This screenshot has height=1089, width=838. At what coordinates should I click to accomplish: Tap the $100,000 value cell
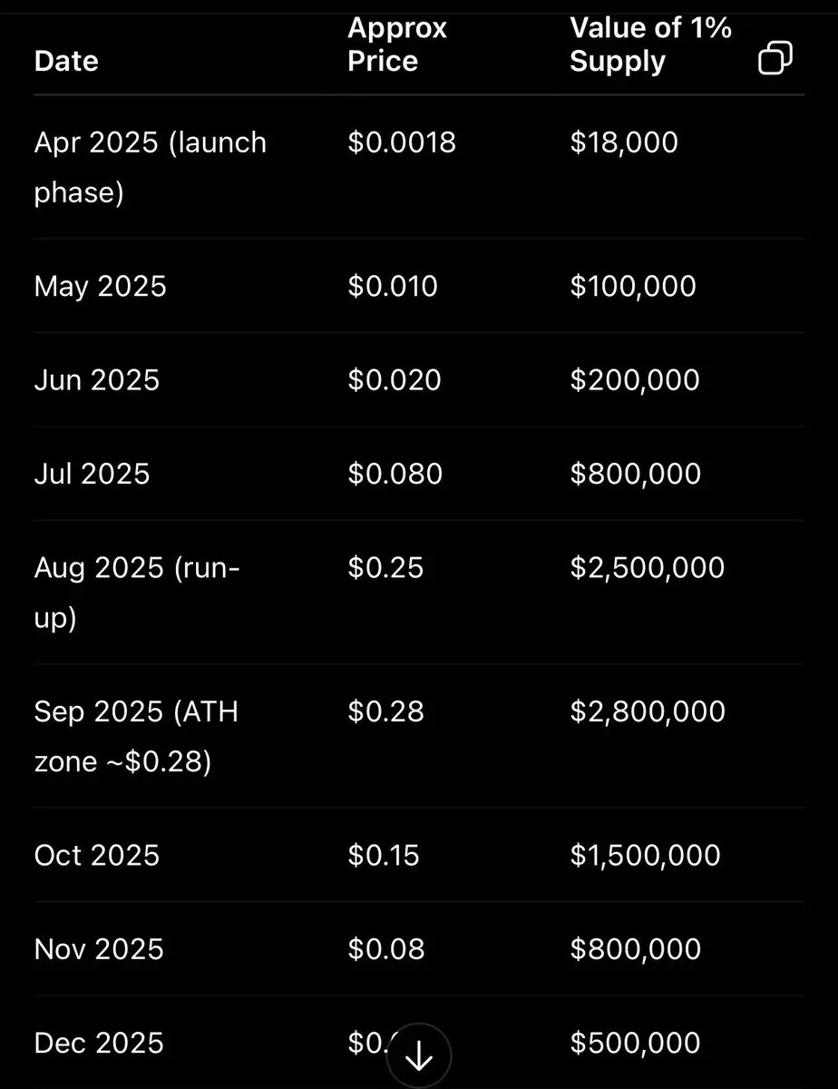click(633, 286)
